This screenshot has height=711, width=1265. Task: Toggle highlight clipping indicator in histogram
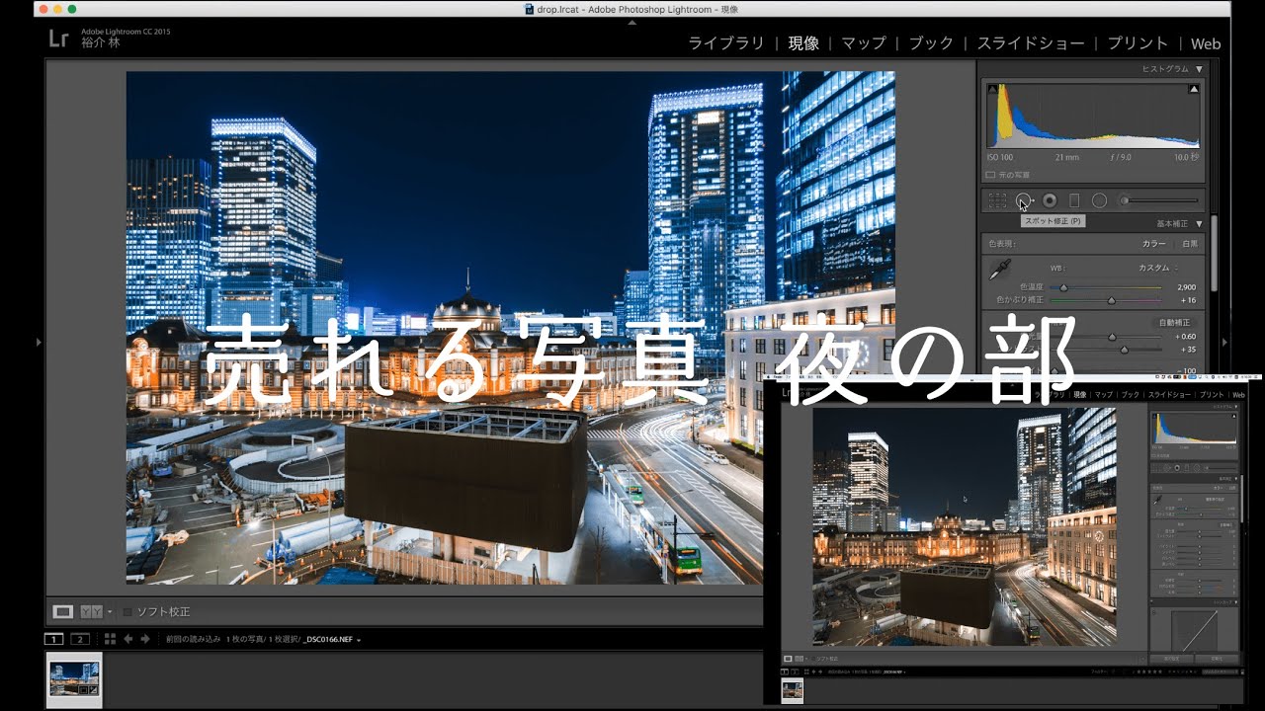1194,89
